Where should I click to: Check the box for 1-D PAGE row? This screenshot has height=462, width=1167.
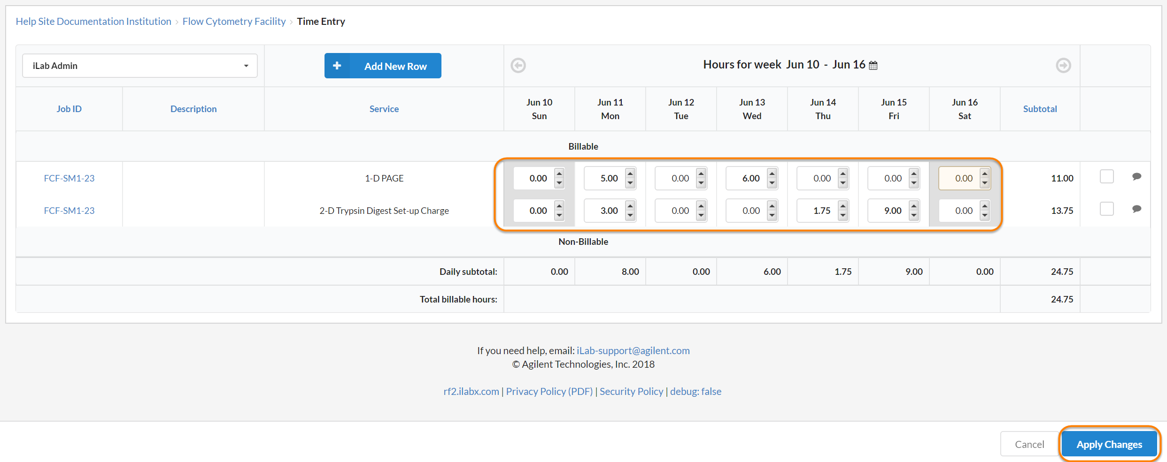pos(1106,177)
